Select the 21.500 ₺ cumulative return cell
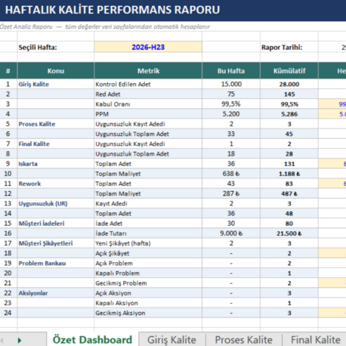The width and height of the screenshot is (346, 346). (x=289, y=233)
